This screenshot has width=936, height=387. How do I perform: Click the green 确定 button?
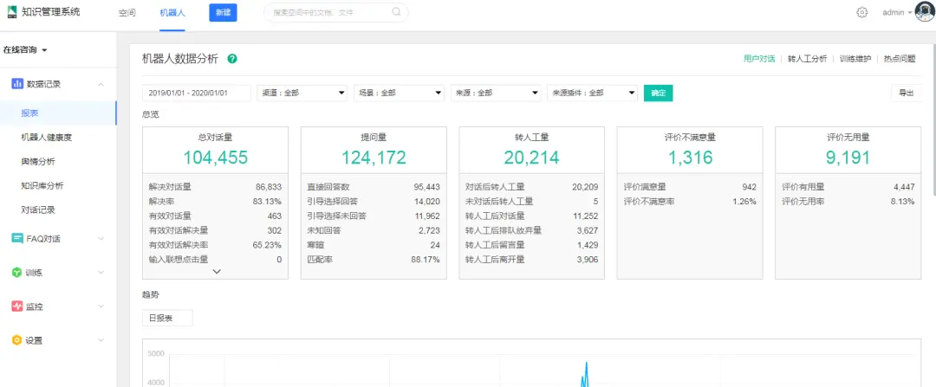tap(658, 93)
